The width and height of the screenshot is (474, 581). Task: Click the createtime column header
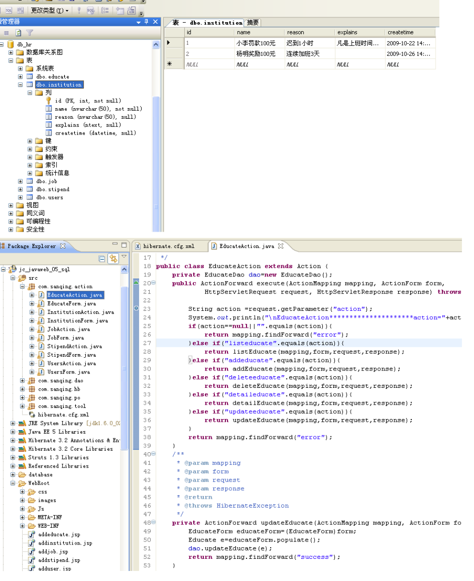[410, 32]
